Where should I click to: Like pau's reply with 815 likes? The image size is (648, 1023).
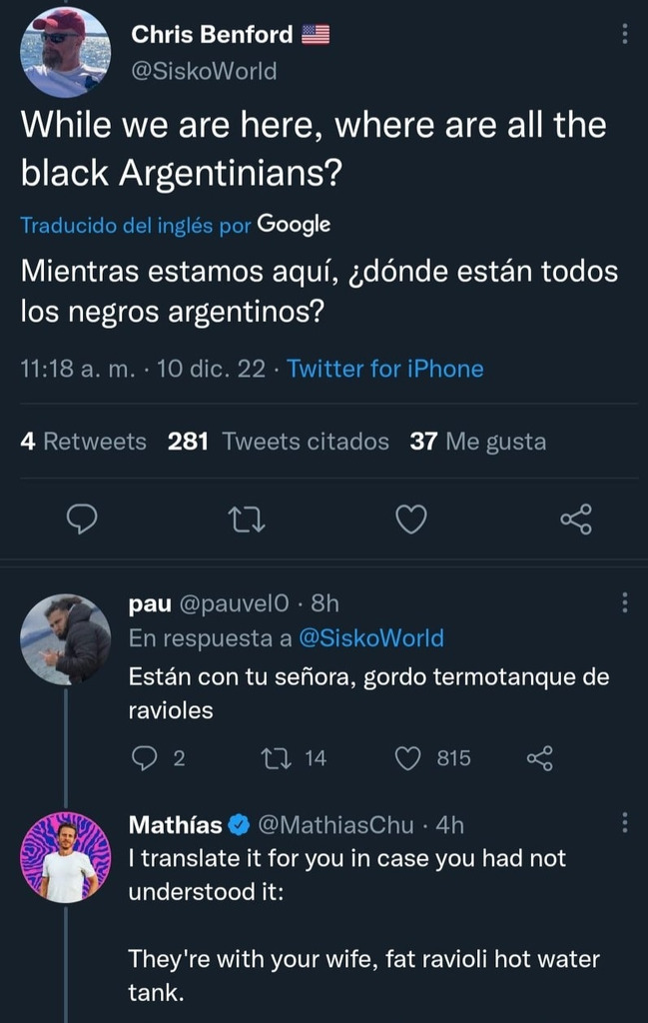[408, 758]
